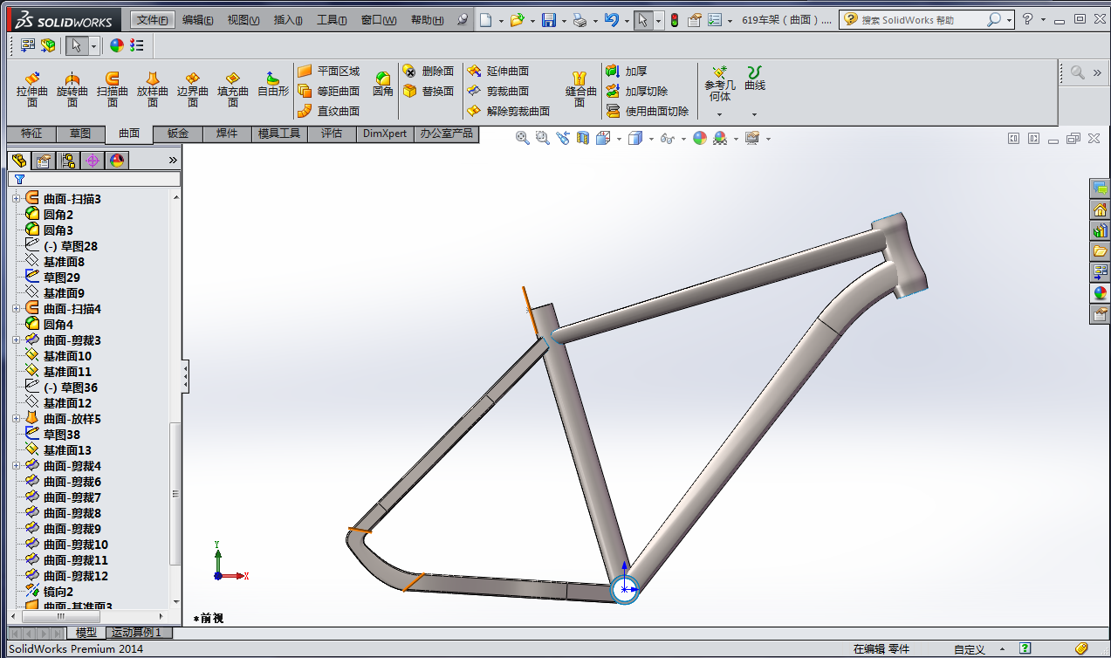
Task: Expand the panel tabs chevron in the feature tree
Action: click(x=173, y=160)
